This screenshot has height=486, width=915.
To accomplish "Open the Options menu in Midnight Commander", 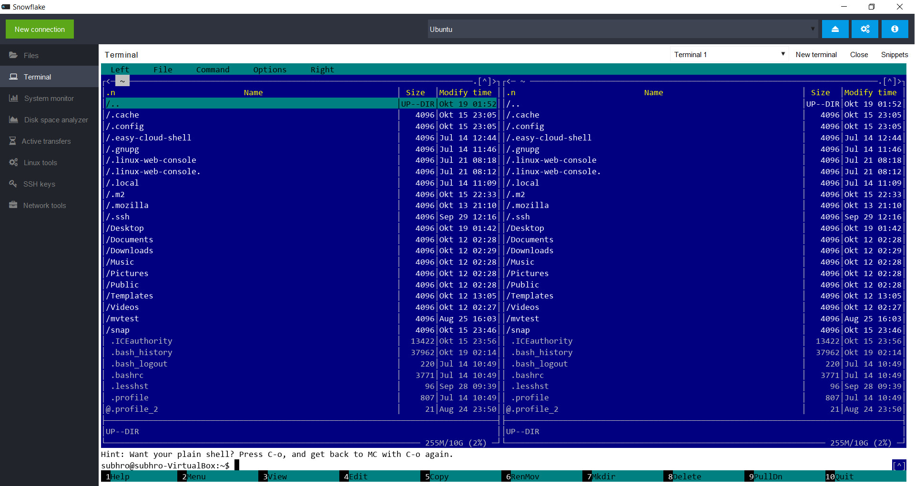I will [x=270, y=69].
